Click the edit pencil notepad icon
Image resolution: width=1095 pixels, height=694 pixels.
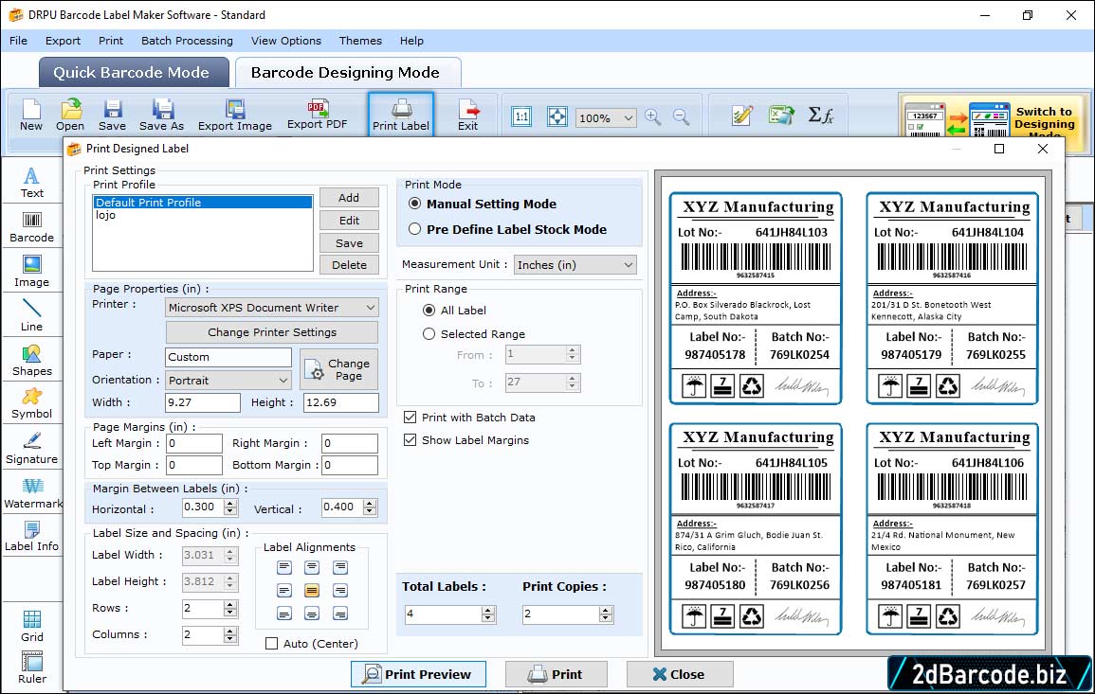click(741, 116)
